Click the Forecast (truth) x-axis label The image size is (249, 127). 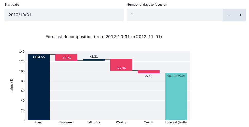176,122
